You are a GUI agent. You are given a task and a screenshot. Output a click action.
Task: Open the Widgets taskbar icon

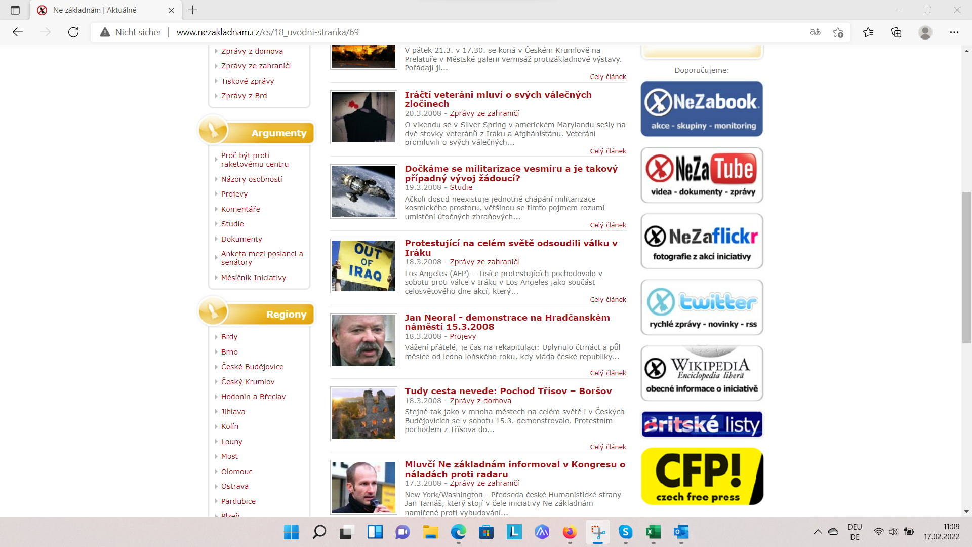click(375, 532)
